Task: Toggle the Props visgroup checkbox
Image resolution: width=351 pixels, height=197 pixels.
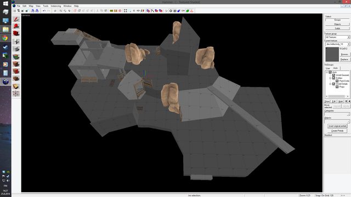Action: (337, 87)
